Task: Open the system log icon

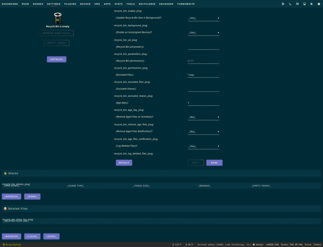Action: (312, 4)
